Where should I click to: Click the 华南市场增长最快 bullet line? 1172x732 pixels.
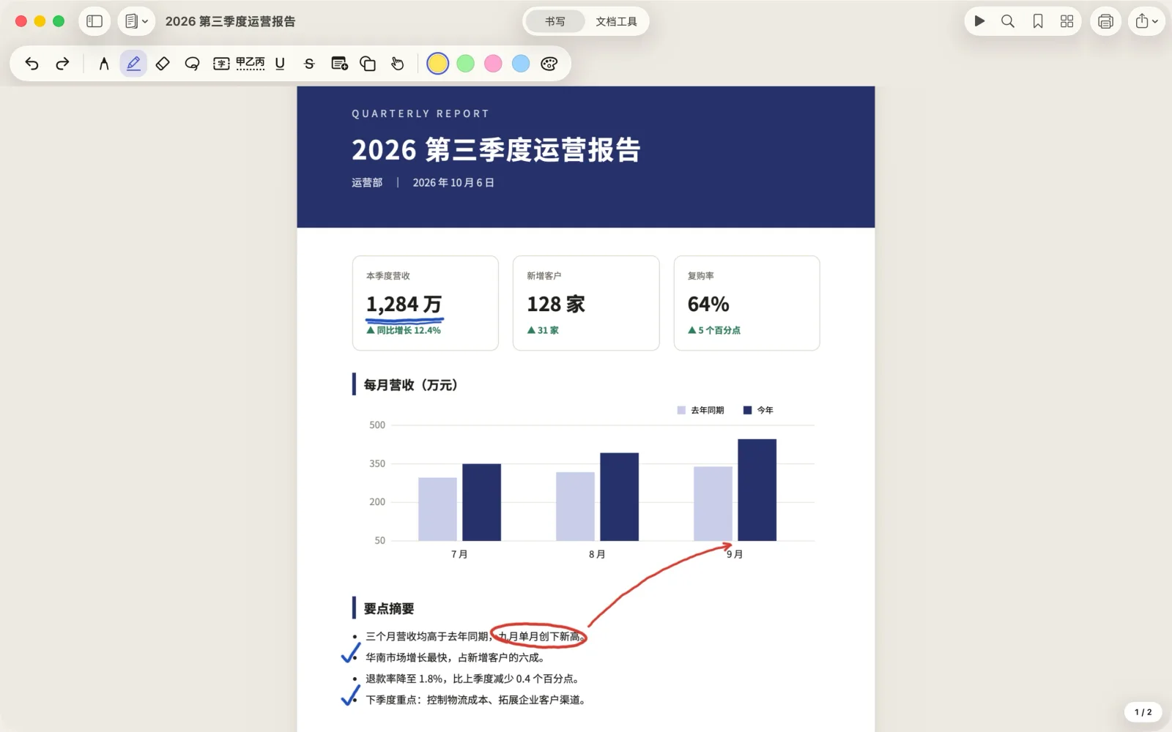tap(455, 657)
